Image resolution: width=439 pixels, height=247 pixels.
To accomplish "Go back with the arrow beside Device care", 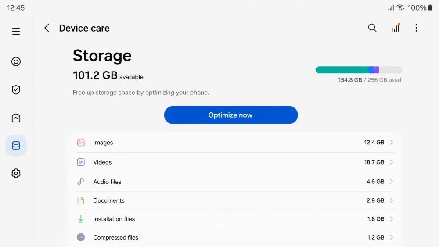I will 47,28.
